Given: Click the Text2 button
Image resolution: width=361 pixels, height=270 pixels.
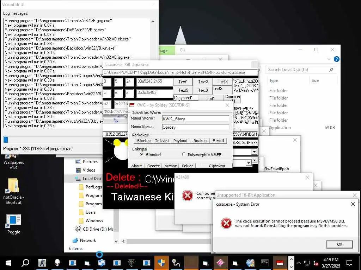Looking at the screenshot, I should coord(203,82).
